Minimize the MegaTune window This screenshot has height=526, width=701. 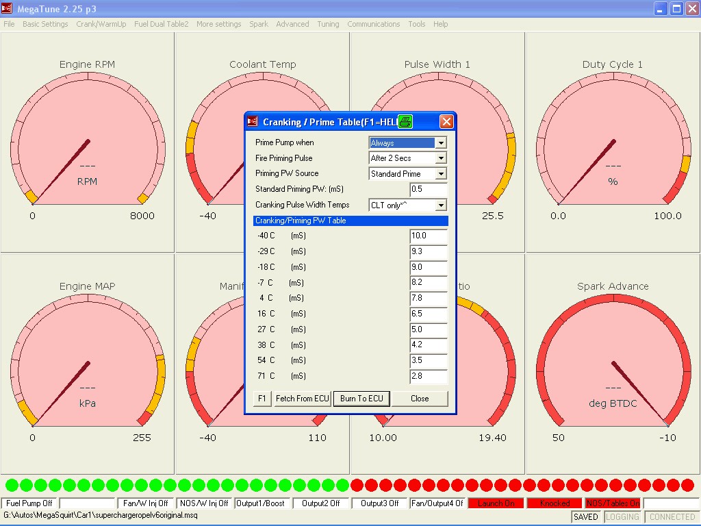661,8
